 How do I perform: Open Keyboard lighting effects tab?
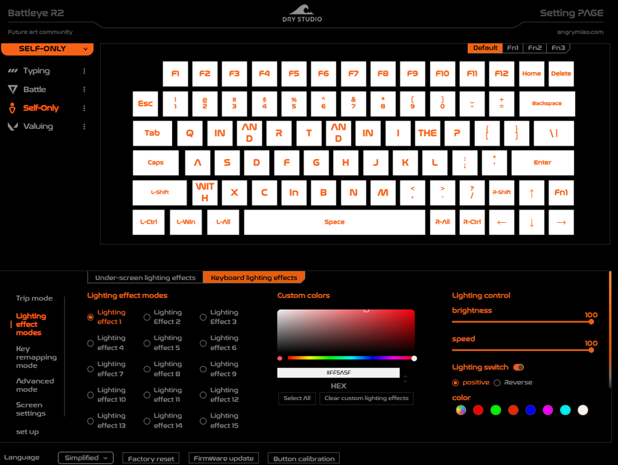[x=254, y=278]
